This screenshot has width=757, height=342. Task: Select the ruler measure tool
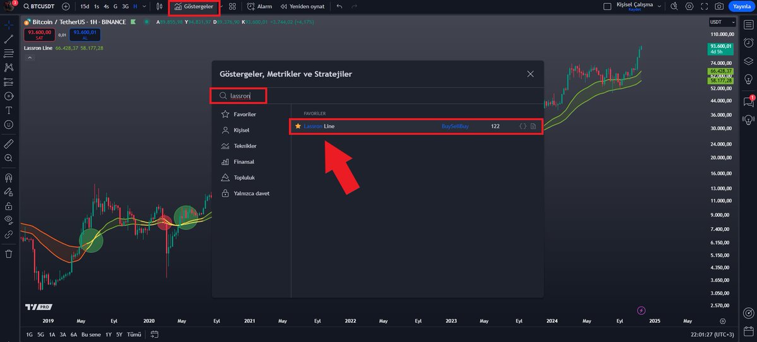click(x=9, y=143)
